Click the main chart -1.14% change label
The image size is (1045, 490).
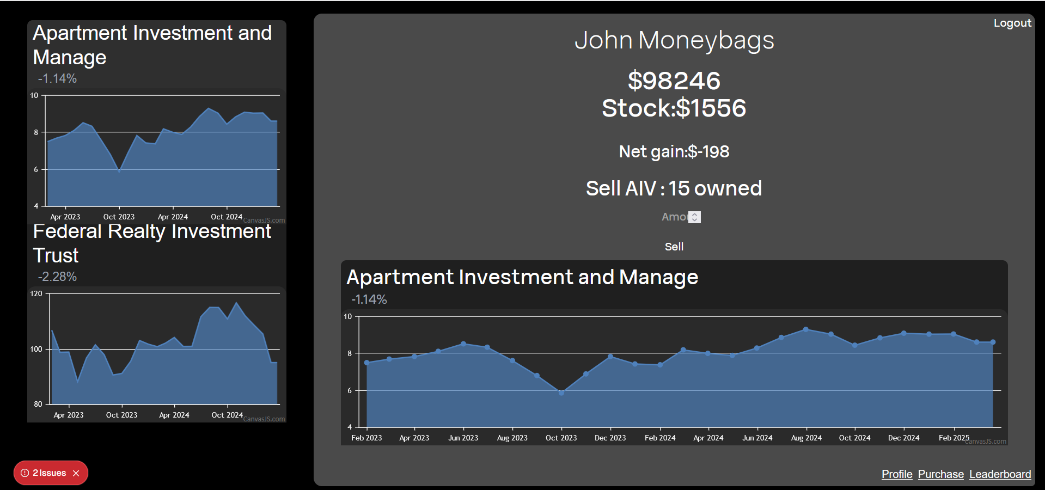coord(369,299)
